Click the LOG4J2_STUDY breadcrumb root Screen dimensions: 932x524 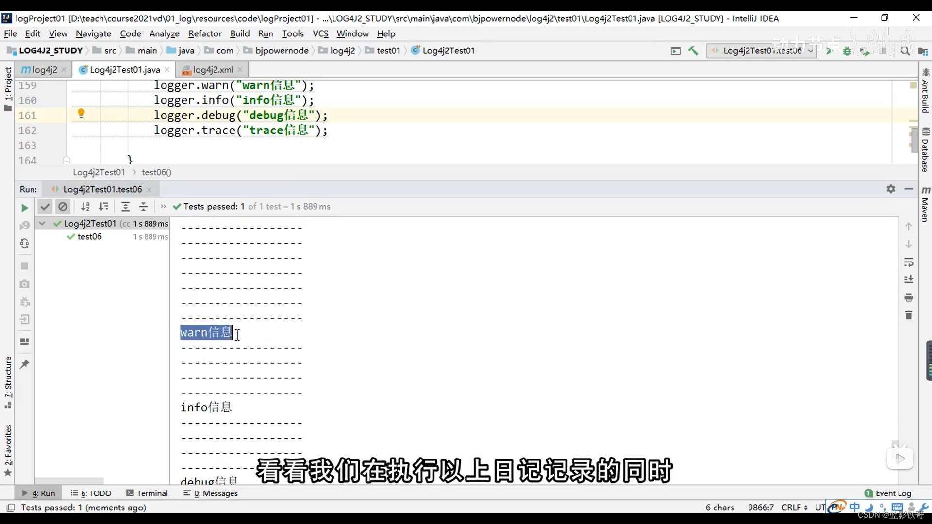45,50
